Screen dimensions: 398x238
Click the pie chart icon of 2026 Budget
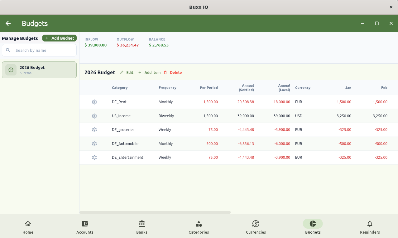[x=11, y=70]
